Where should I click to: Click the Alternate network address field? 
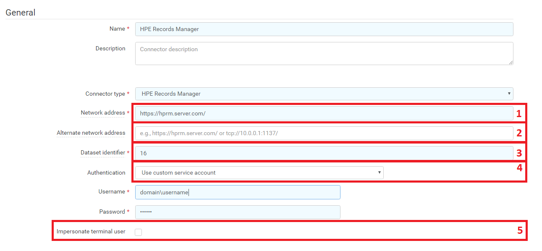click(x=323, y=133)
